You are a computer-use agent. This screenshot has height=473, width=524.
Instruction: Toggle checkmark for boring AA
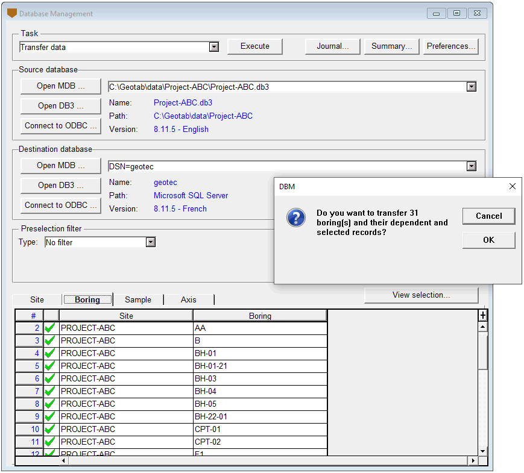(51, 328)
